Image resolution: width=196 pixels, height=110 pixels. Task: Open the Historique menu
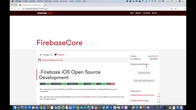[48, 1]
